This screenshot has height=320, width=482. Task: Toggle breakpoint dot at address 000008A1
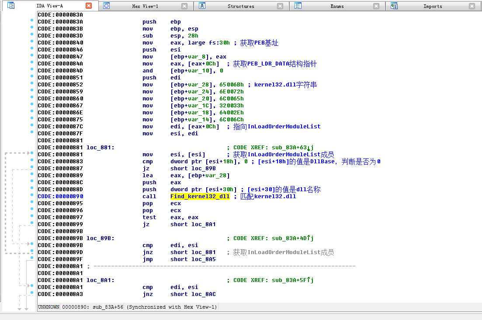(x=31, y=286)
